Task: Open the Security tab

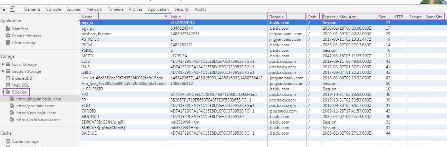Action: (x=182, y=9)
